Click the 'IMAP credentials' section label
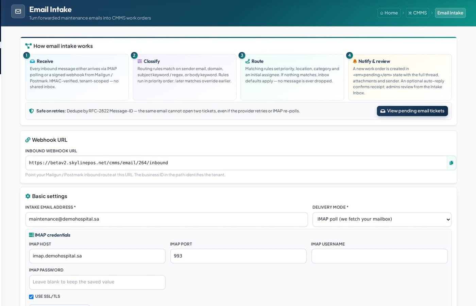 coord(52,235)
